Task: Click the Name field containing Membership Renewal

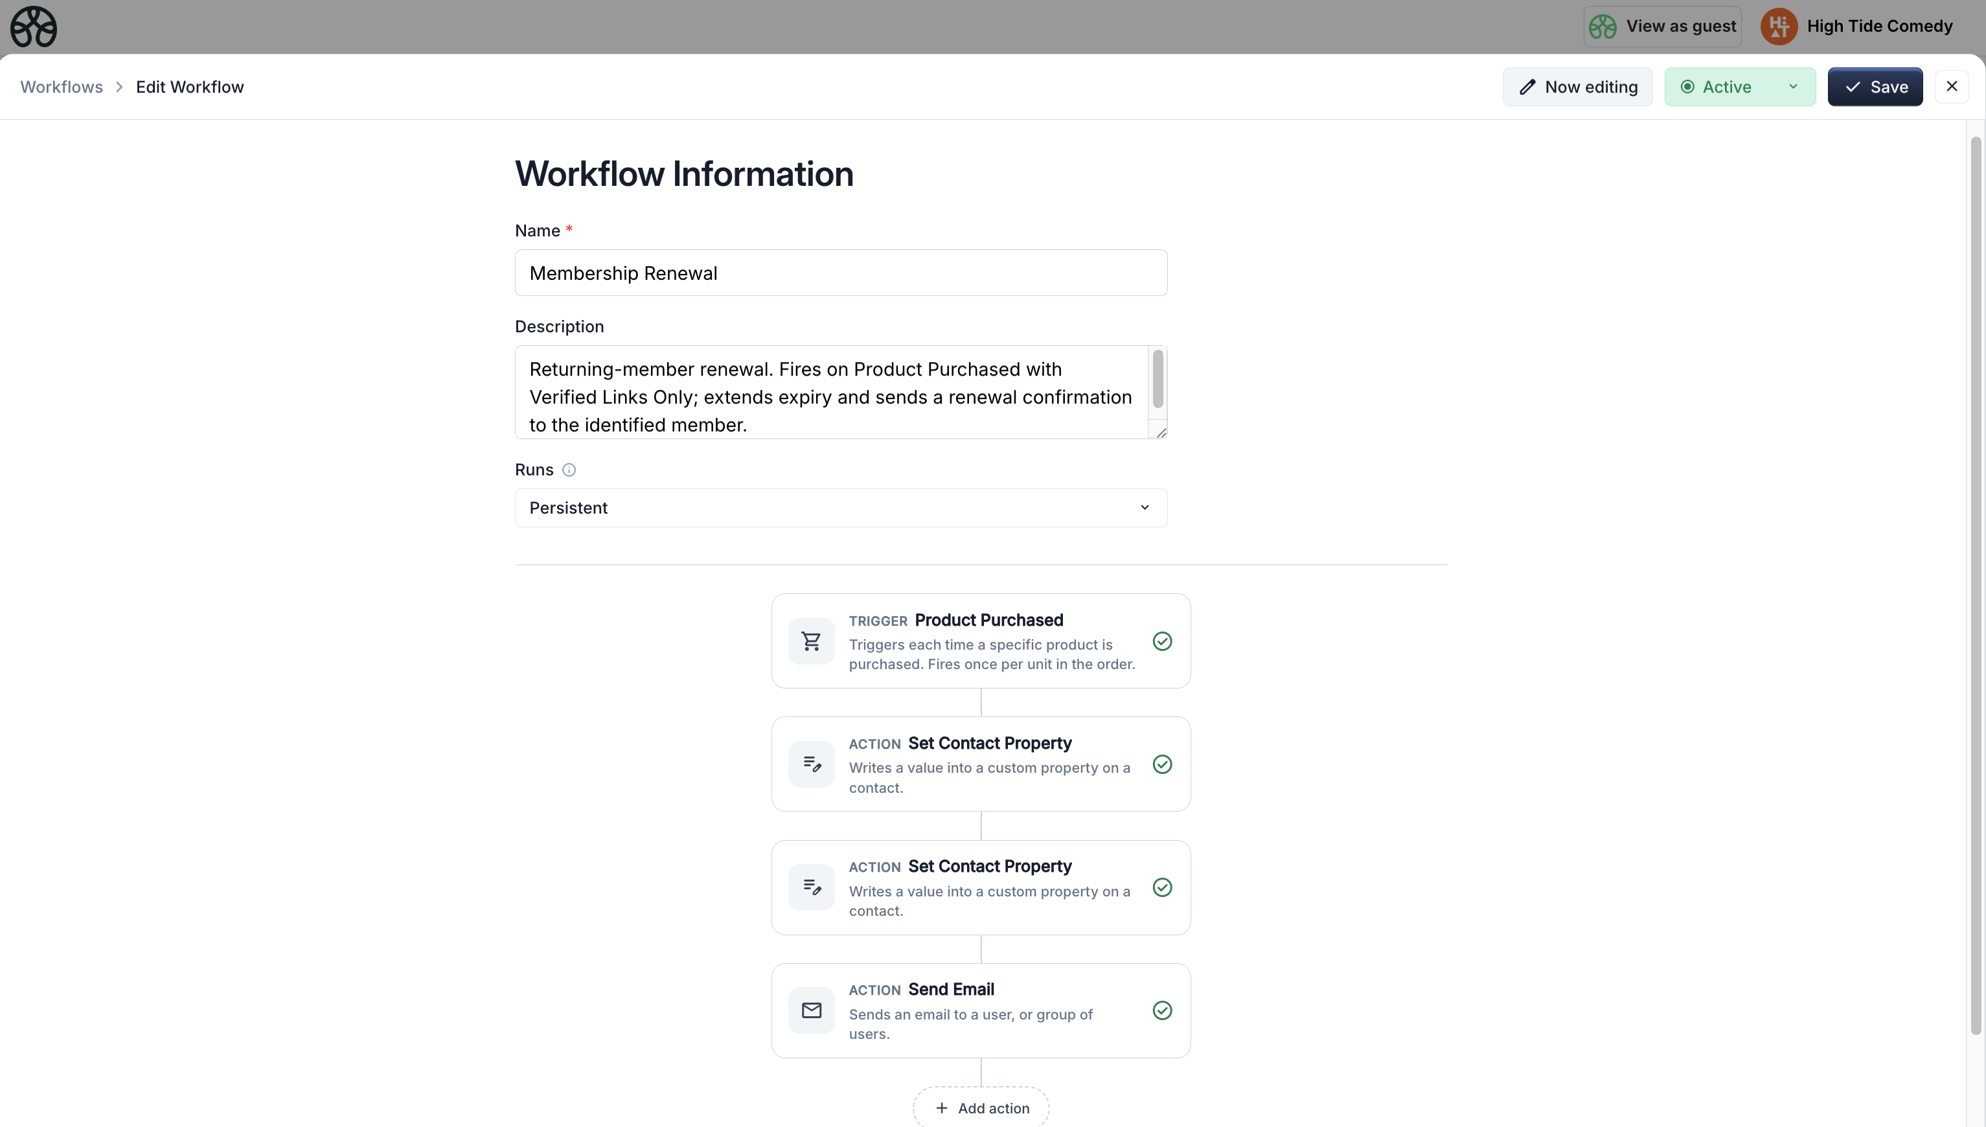Action: pos(839,273)
